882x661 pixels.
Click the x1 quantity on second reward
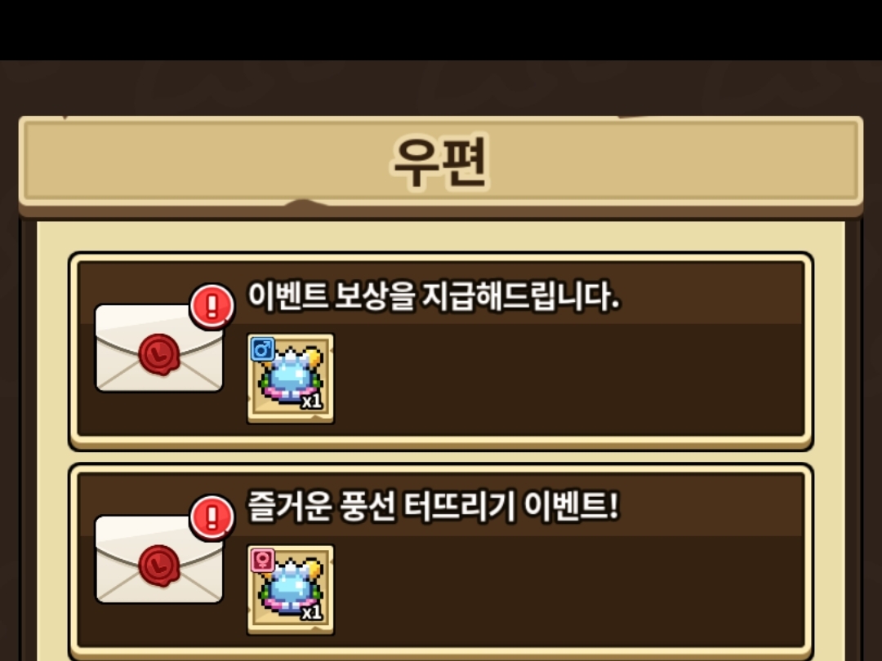point(312,612)
